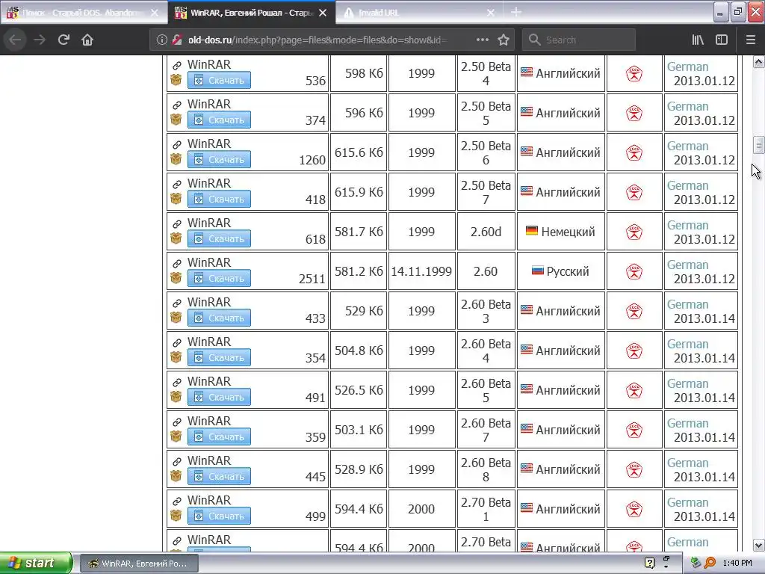Click the 528.9 Кб size cell

tap(359, 469)
